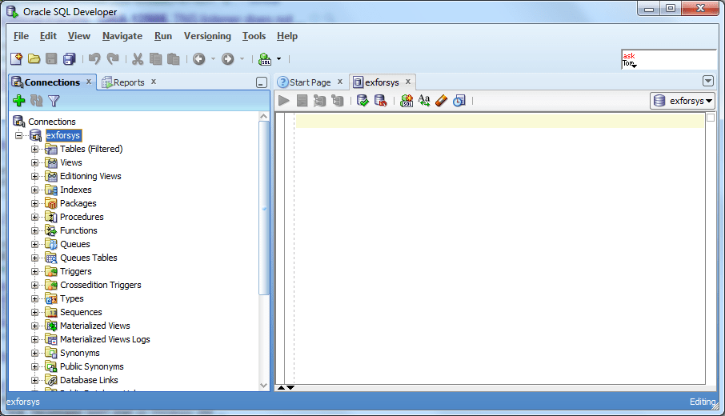Click the To Upper/Lower/InitCap icon
The width and height of the screenshot is (725, 416).
click(x=424, y=100)
